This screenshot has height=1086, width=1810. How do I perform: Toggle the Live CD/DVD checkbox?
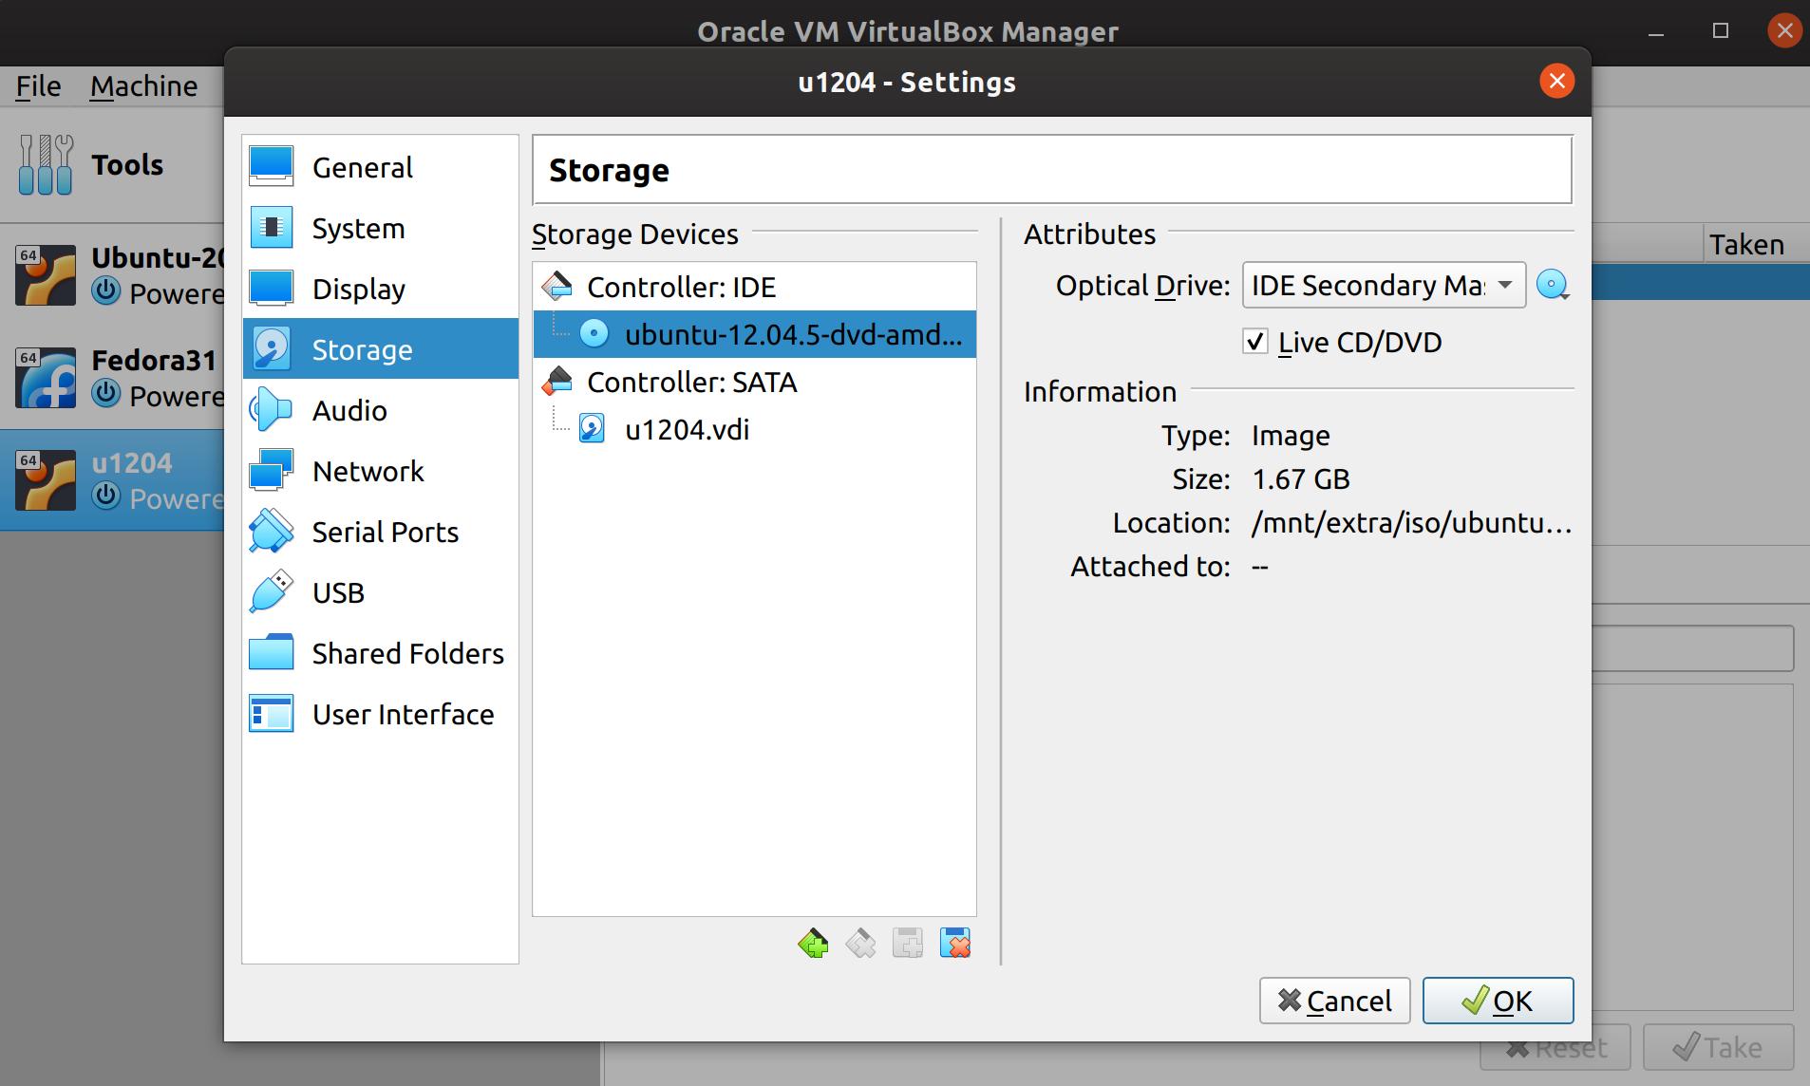point(1254,342)
